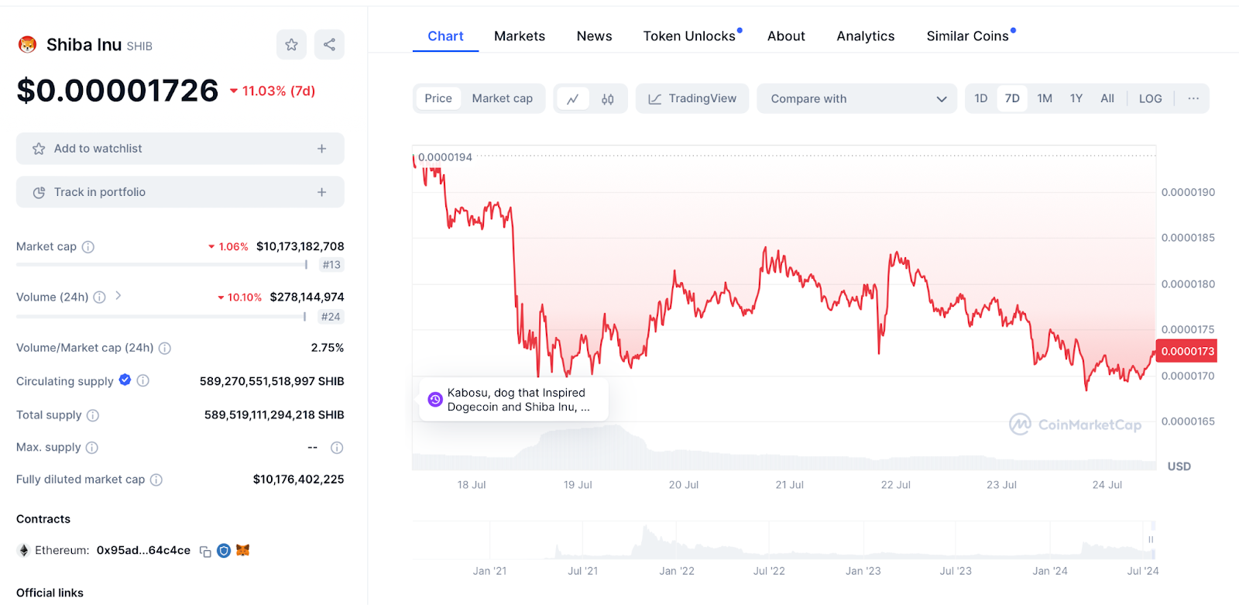Image resolution: width=1239 pixels, height=605 pixels.
Task: Click the plus icon in Track in portfolio
Action: click(x=321, y=192)
